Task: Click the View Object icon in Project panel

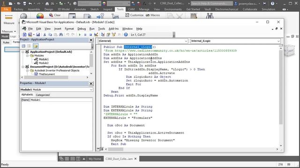Action: point(29,46)
